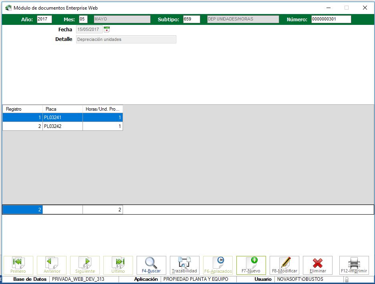Screen dimensions: 375x284
Task: Focus the Mes field showing 05
Action: tap(83, 19)
